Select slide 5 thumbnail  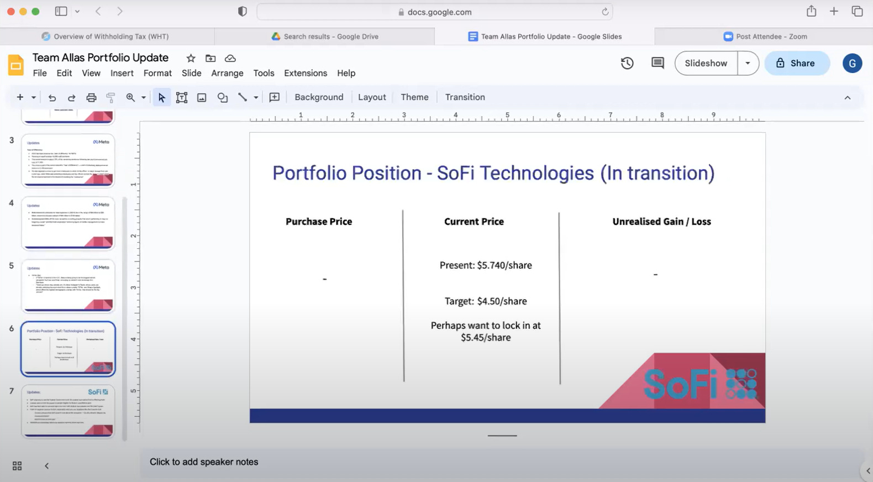pos(68,286)
